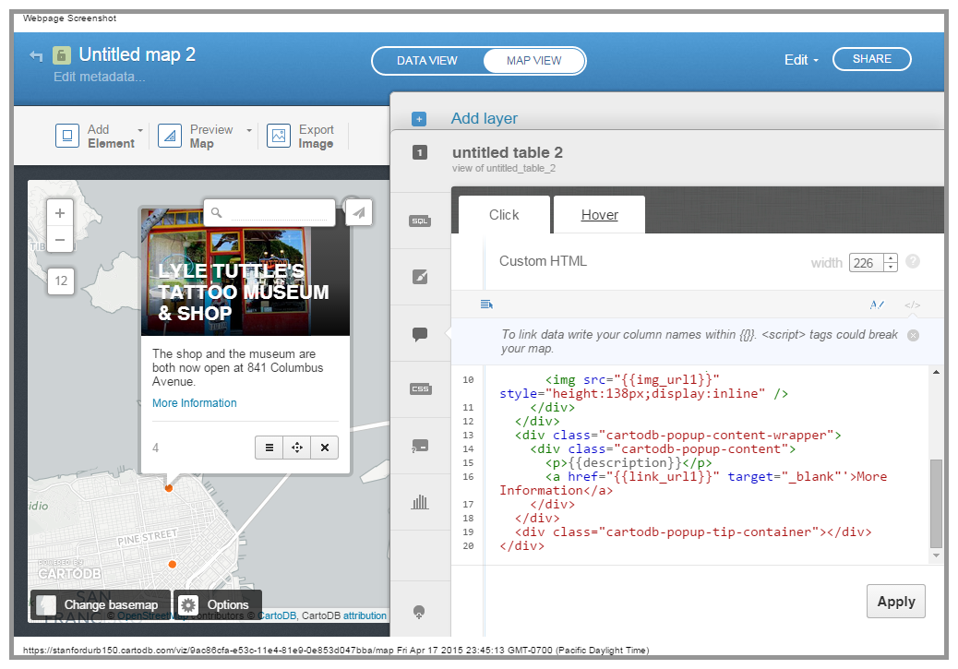Click the code editor scrollbar thumb

936,504
